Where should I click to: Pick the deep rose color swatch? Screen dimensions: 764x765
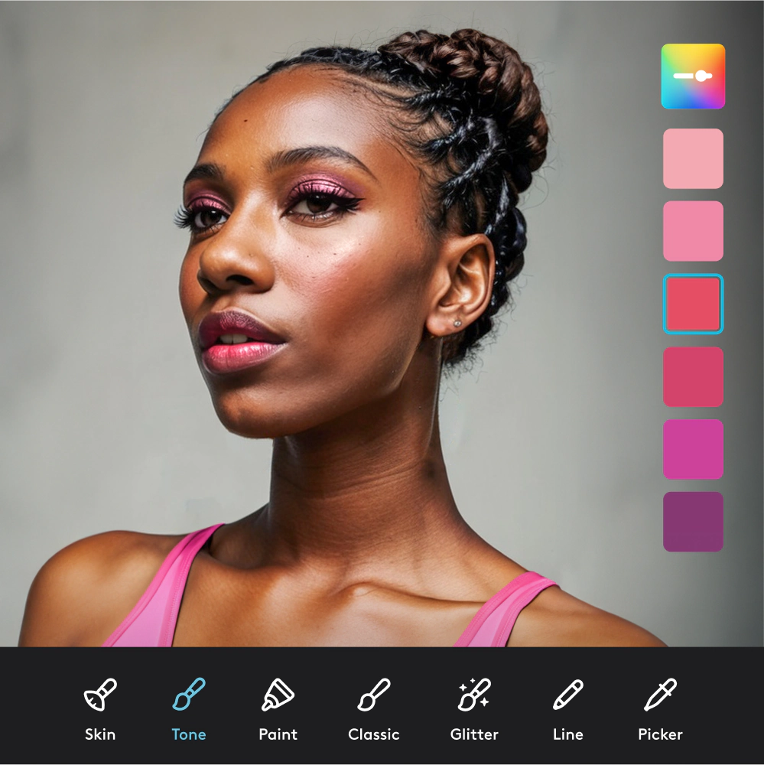tap(693, 376)
